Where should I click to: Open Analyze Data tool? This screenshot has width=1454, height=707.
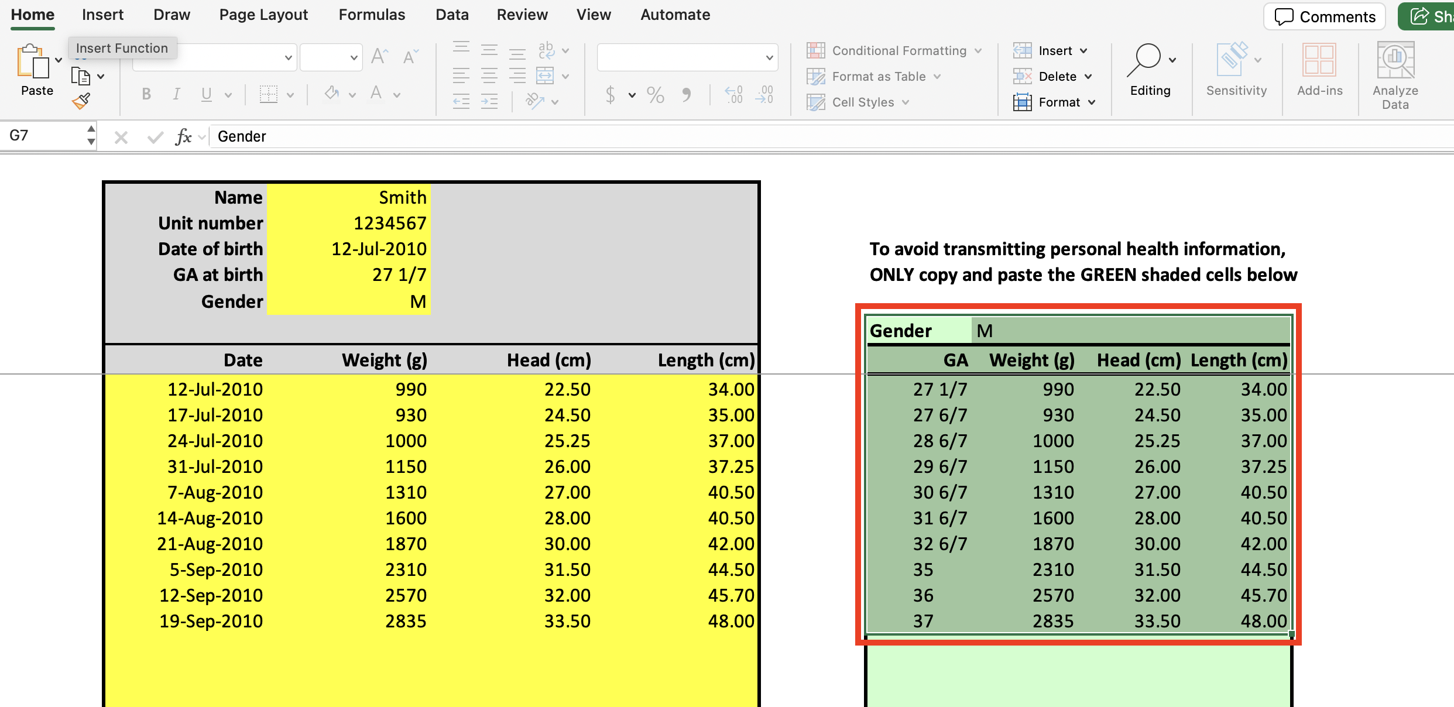[1395, 75]
